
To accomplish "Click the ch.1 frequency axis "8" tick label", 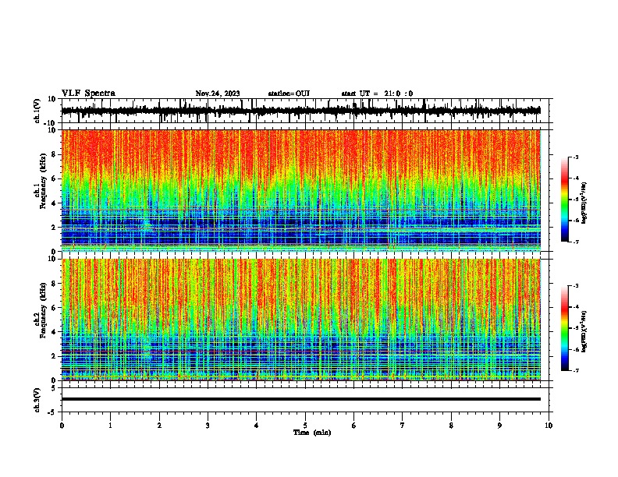I will coord(55,154).
